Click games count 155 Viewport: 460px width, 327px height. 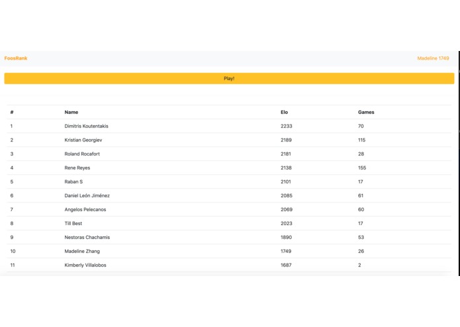362,167
